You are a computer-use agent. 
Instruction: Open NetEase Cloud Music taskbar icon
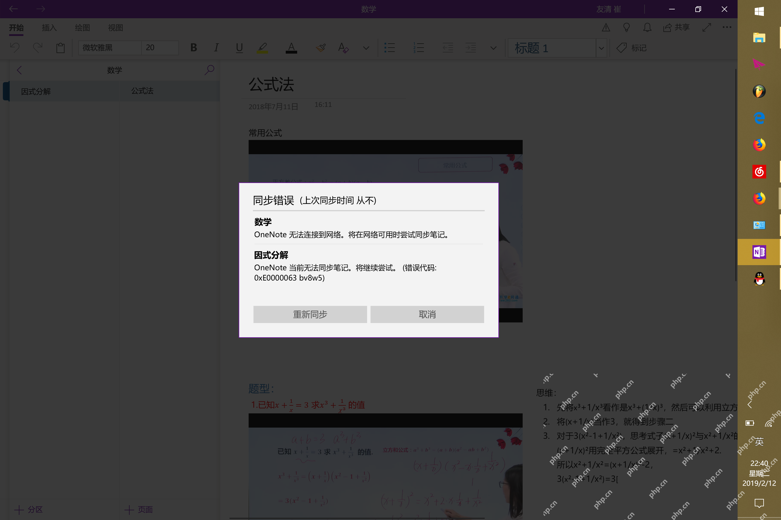pos(759,172)
